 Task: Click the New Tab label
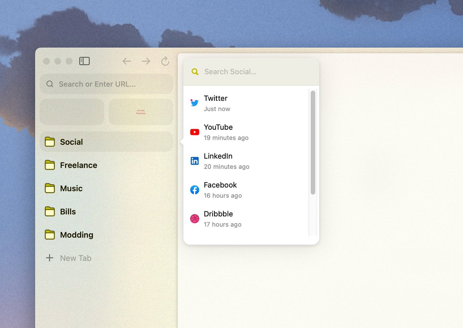76,258
